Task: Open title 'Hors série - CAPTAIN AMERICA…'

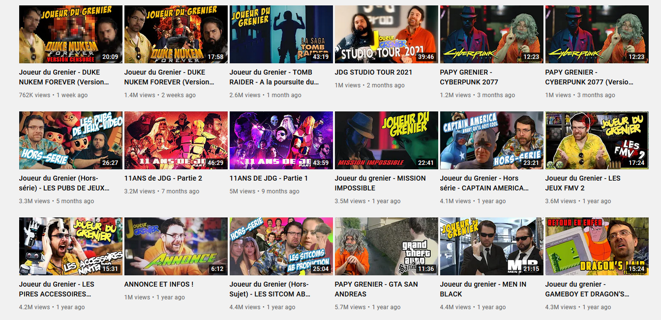Action: tap(484, 183)
